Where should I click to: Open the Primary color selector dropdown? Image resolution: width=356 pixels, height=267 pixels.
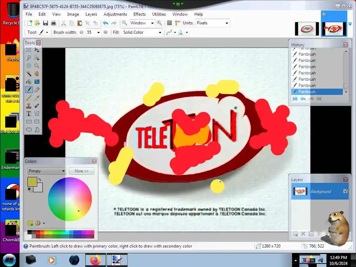pyautogui.click(x=47, y=171)
